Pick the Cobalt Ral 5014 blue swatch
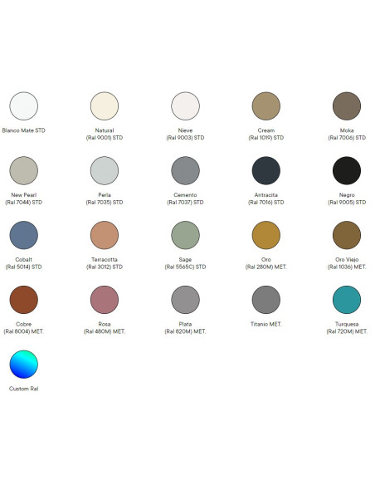 pos(24,235)
